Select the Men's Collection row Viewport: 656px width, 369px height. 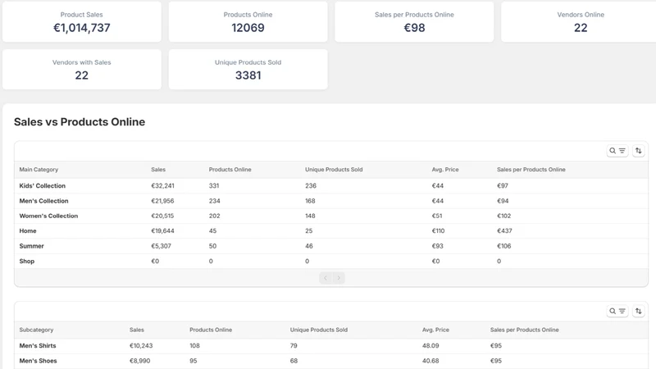pos(331,201)
